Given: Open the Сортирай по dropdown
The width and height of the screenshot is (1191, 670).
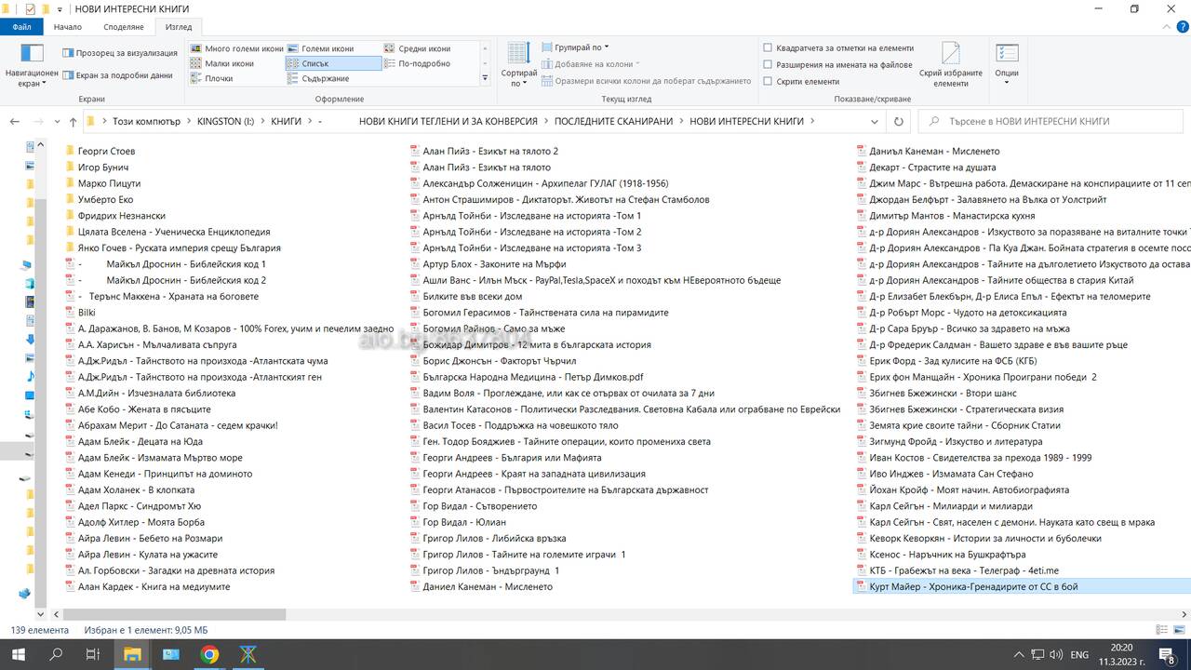Looking at the screenshot, I should (x=518, y=65).
